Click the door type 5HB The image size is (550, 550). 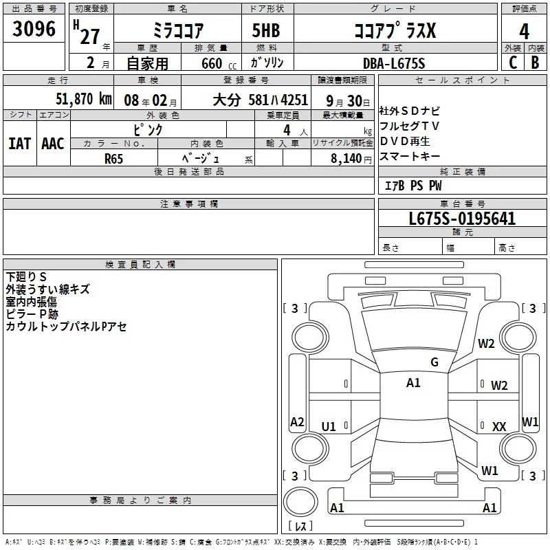[266, 30]
